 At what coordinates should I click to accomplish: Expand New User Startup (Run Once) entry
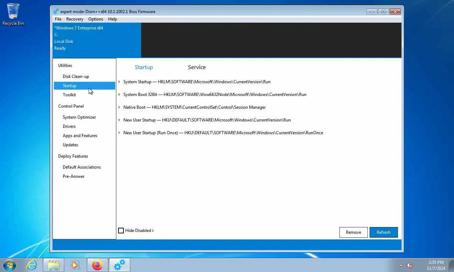(x=120, y=133)
